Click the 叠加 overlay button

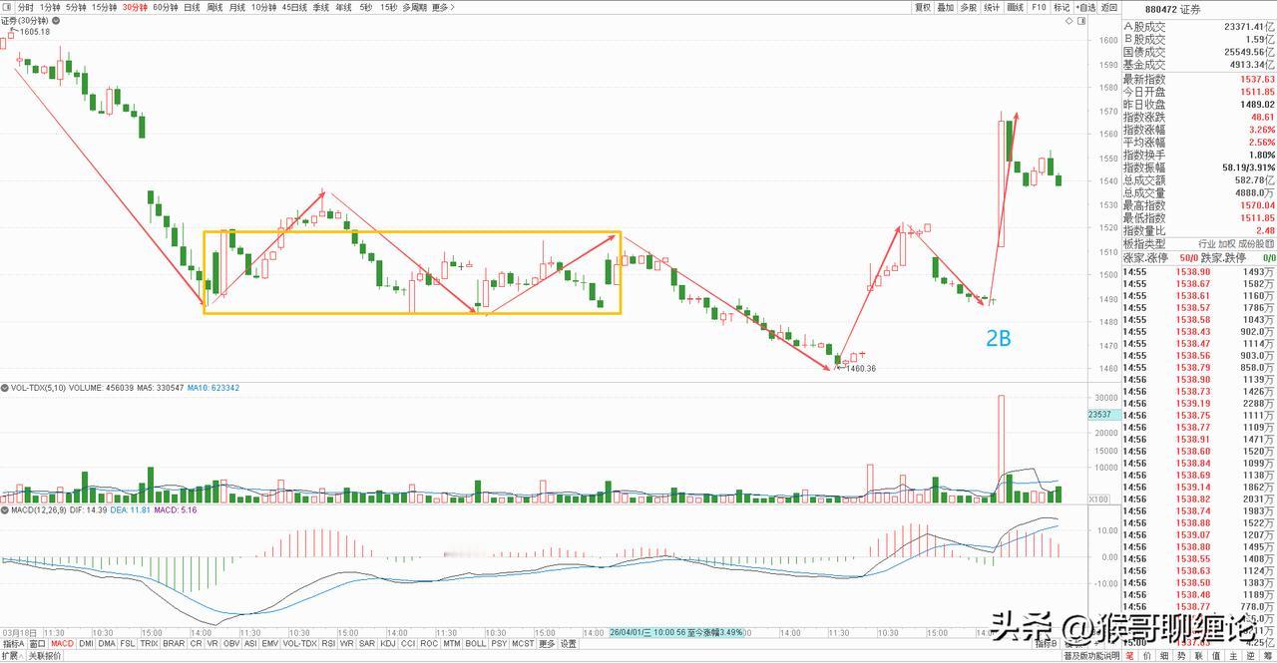click(946, 7)
